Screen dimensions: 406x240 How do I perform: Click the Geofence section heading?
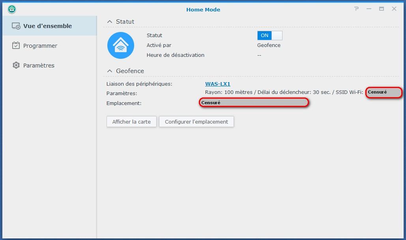130,71
